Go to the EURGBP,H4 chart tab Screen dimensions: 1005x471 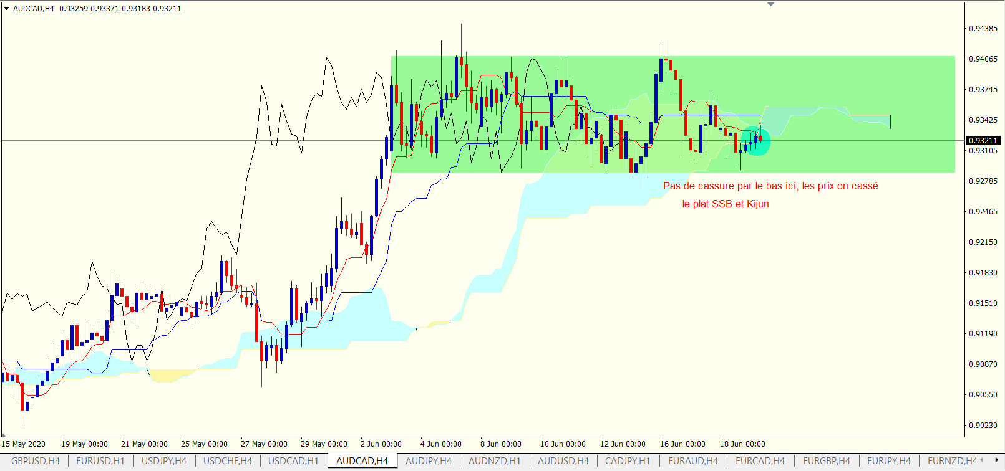pyautogui.click(x=827, y=461)
